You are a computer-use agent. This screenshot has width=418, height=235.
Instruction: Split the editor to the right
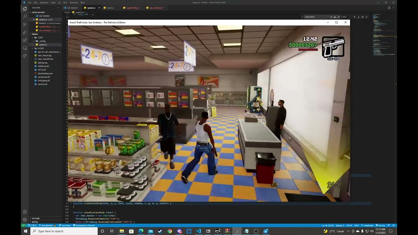pyautogui.click(x=389, y=8)
